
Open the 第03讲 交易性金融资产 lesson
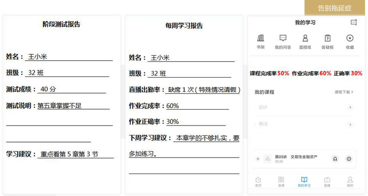click(x=296, y=157)
